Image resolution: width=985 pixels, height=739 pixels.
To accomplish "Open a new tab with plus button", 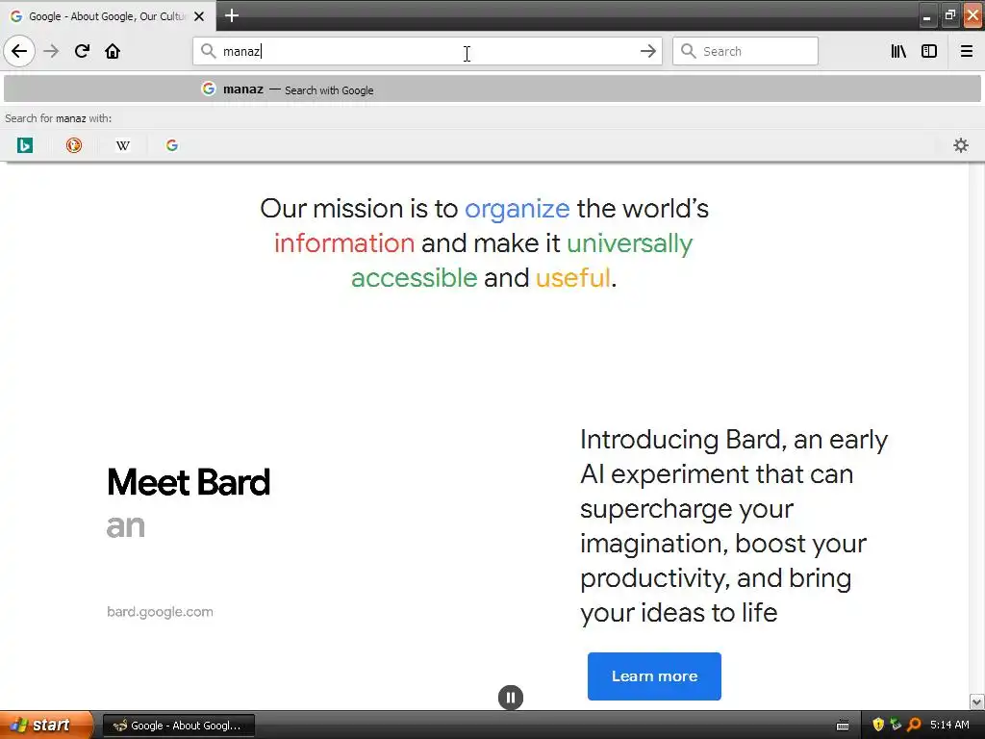I will pos(232,15).
